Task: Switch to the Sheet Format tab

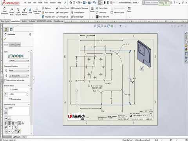Action: point(59,21)
